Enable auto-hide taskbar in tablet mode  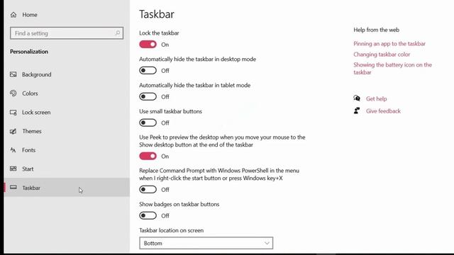(x=148, y=96)
